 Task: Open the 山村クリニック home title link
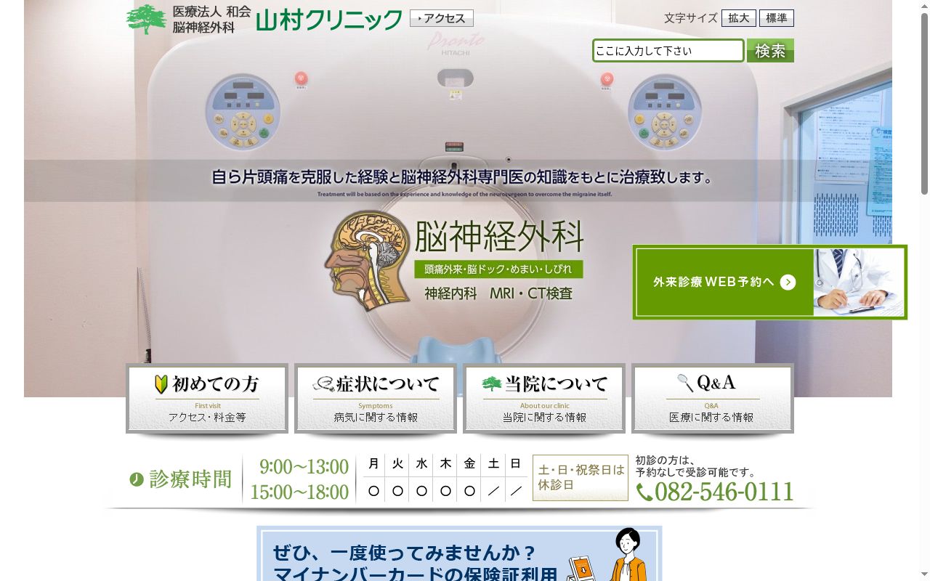coord(329,20)
